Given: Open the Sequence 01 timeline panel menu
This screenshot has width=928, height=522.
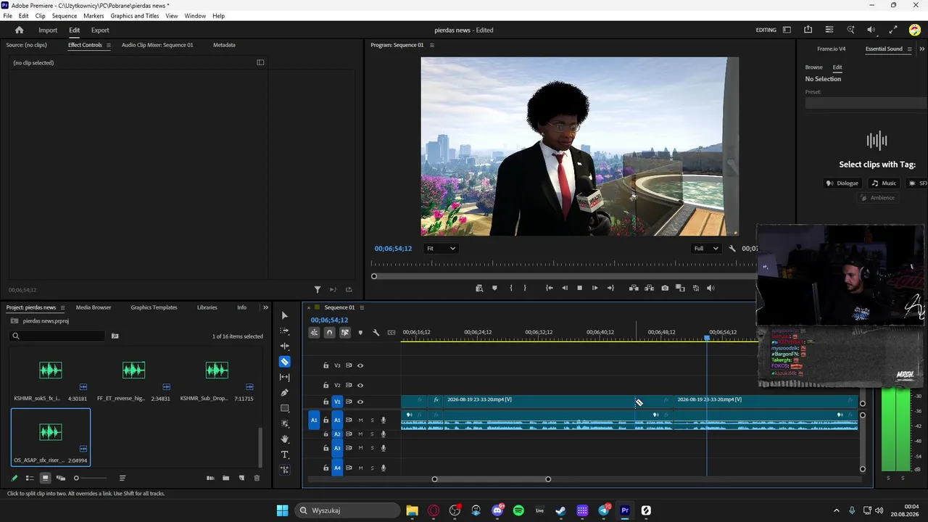Looking at the screenshot, I should coord(362,307).
